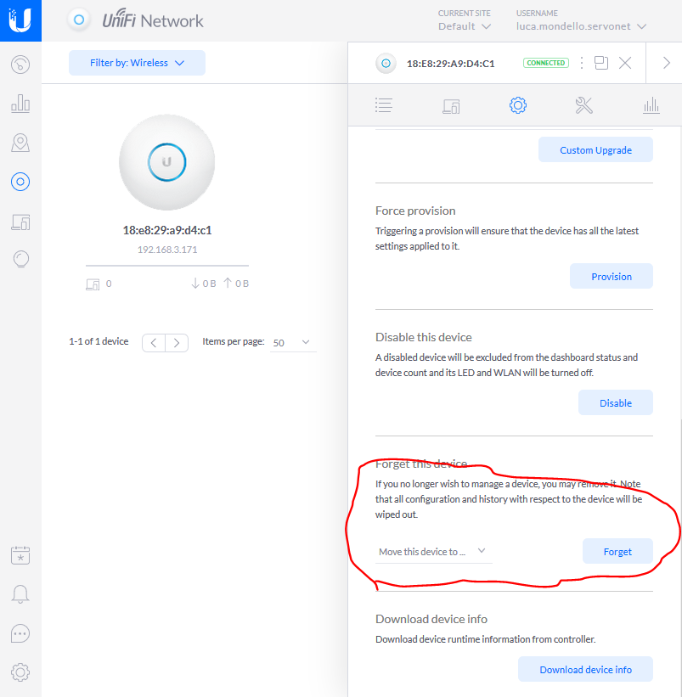
Task: Switch to the device Clients tab
Action: pyautogui.click(x=451, y=106)
